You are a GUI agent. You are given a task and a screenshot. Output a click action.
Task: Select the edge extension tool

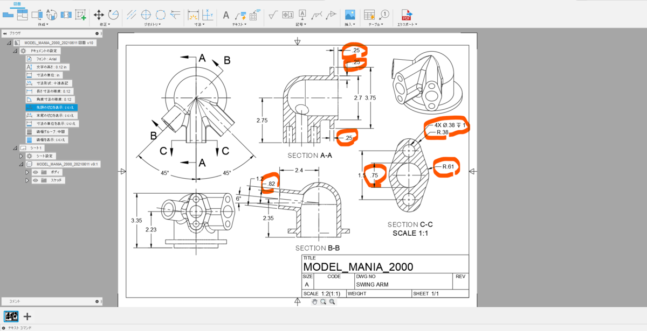point(175,15)
